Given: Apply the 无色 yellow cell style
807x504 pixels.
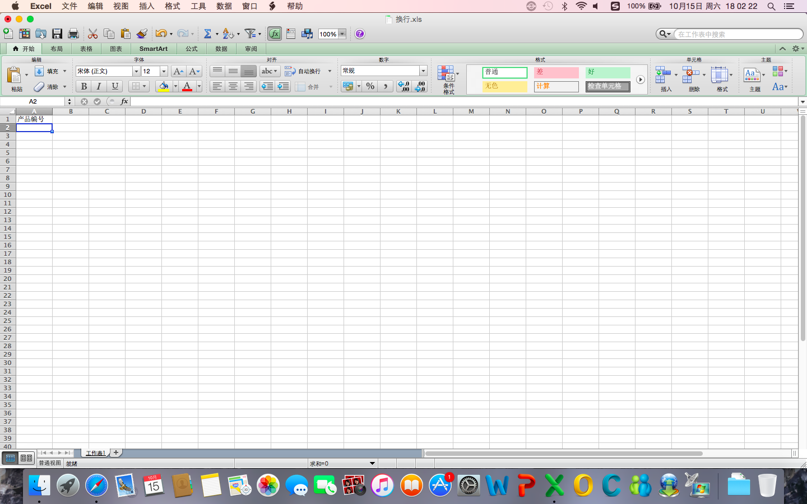Looking at the screenshot, I should point(504,86).
